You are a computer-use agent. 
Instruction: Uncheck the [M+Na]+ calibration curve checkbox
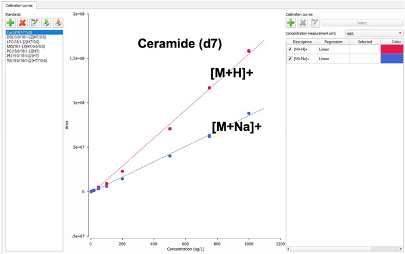coord(290,58)
